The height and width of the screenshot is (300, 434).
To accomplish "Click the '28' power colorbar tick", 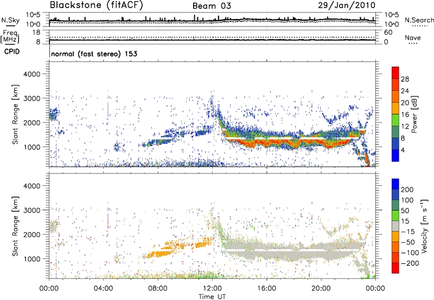I will [x=405, y=79].
